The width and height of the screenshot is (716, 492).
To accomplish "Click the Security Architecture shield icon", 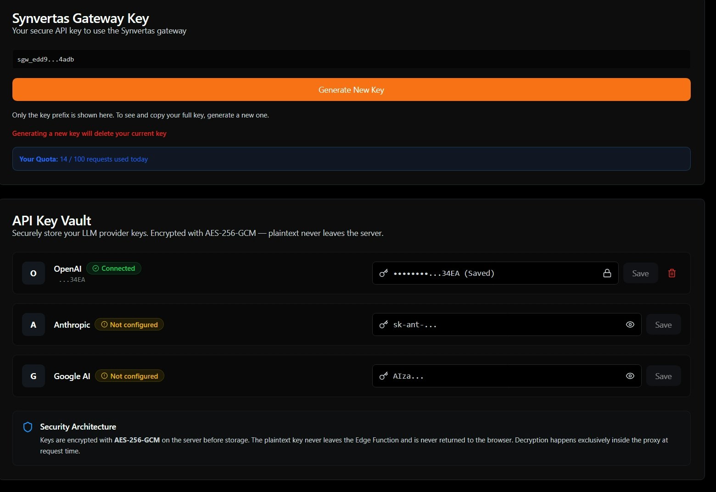I will click(28, 427).
